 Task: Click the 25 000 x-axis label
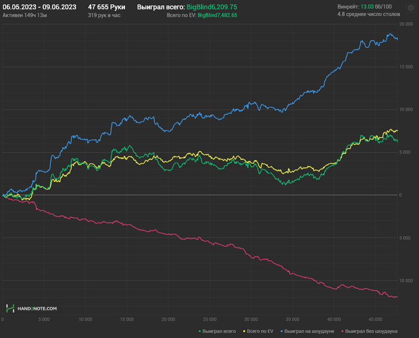[209, 319]
